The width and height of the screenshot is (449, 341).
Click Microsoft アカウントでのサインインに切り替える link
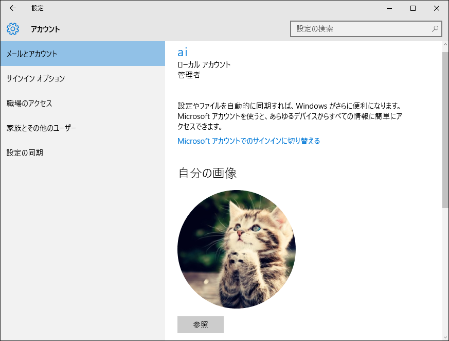click(248, 141)
